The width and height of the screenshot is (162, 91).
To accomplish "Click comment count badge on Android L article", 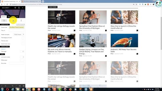I will coord(137,54).
